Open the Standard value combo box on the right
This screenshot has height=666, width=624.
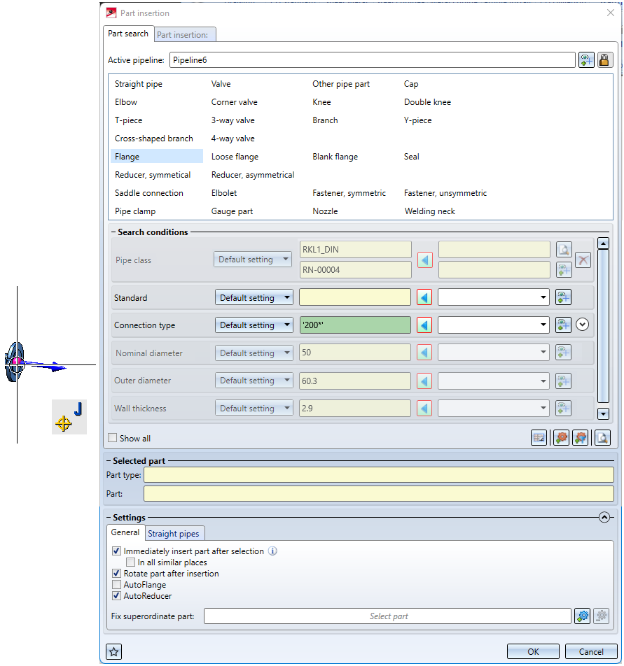[494, 297]
